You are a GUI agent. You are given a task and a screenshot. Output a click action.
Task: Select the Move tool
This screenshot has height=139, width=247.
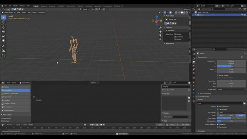tap(3, 27)
